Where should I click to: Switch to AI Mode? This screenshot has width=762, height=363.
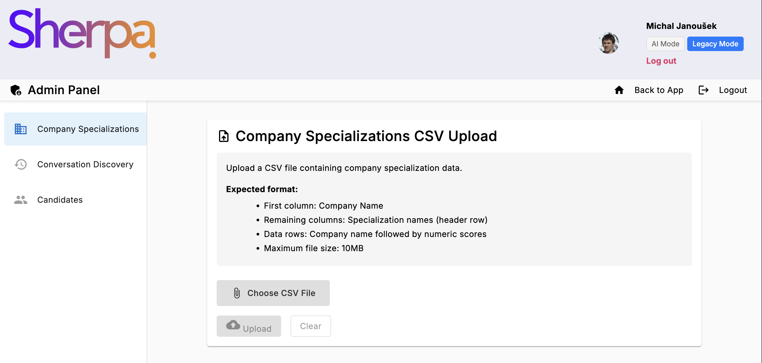point(665,44)
